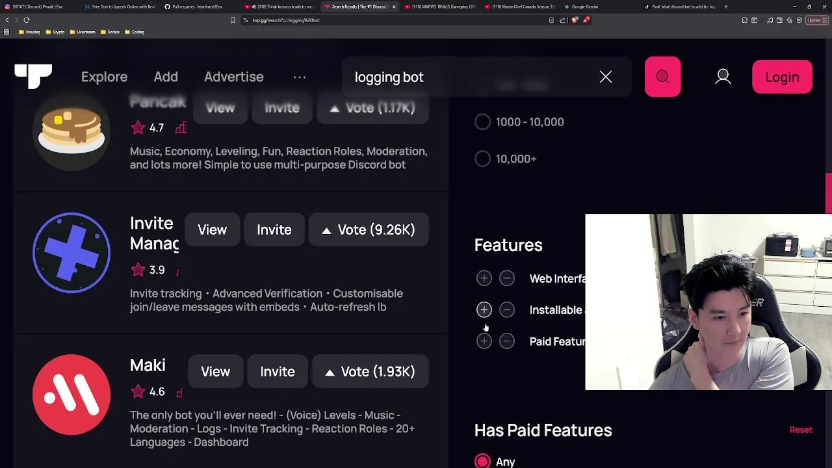Vote for Pancake (1.17K)
The image size is (832, 468).
(372, 108)
